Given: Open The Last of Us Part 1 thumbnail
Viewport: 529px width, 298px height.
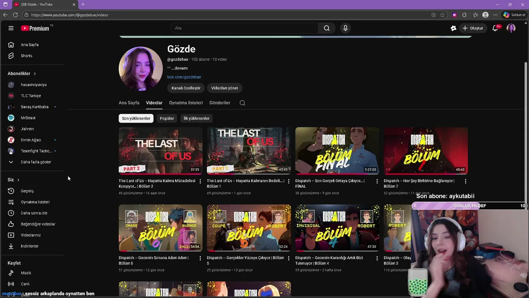Looking at the screenshot, I should point(249,151).
